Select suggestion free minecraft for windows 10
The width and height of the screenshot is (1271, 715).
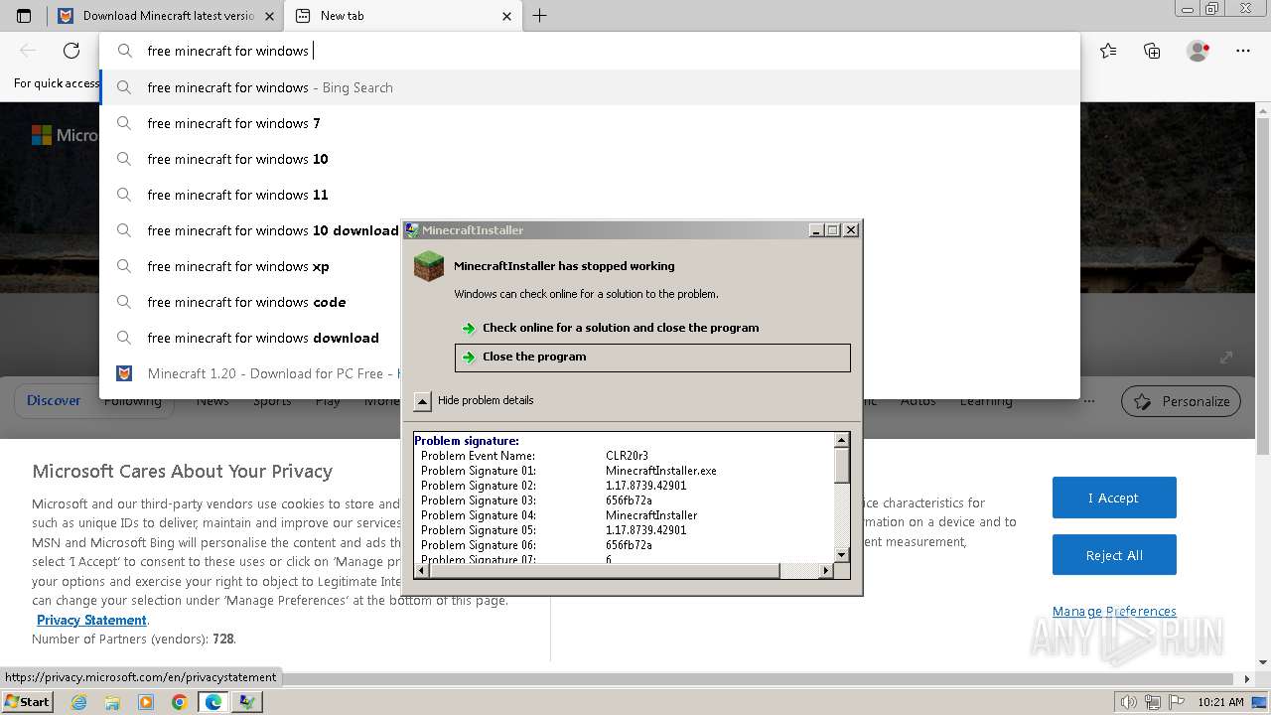[590, 159]
